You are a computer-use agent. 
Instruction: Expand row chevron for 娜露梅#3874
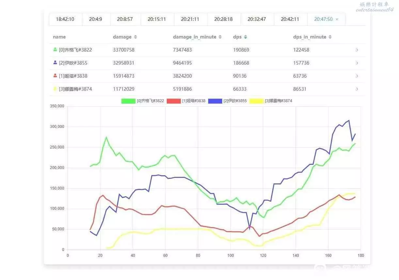[x=357, y=89]
